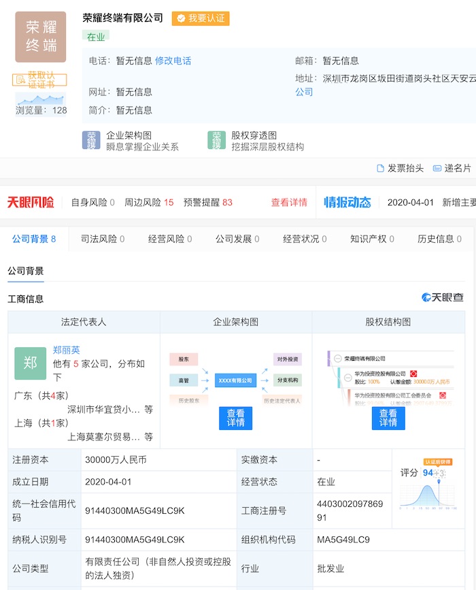476x590 pixels.
Task: Click the 荣耀终端 company logo tile
Action: coord(41,37)
